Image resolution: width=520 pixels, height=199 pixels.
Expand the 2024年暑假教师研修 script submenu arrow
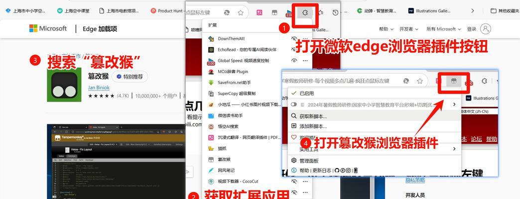coord(454,104)
